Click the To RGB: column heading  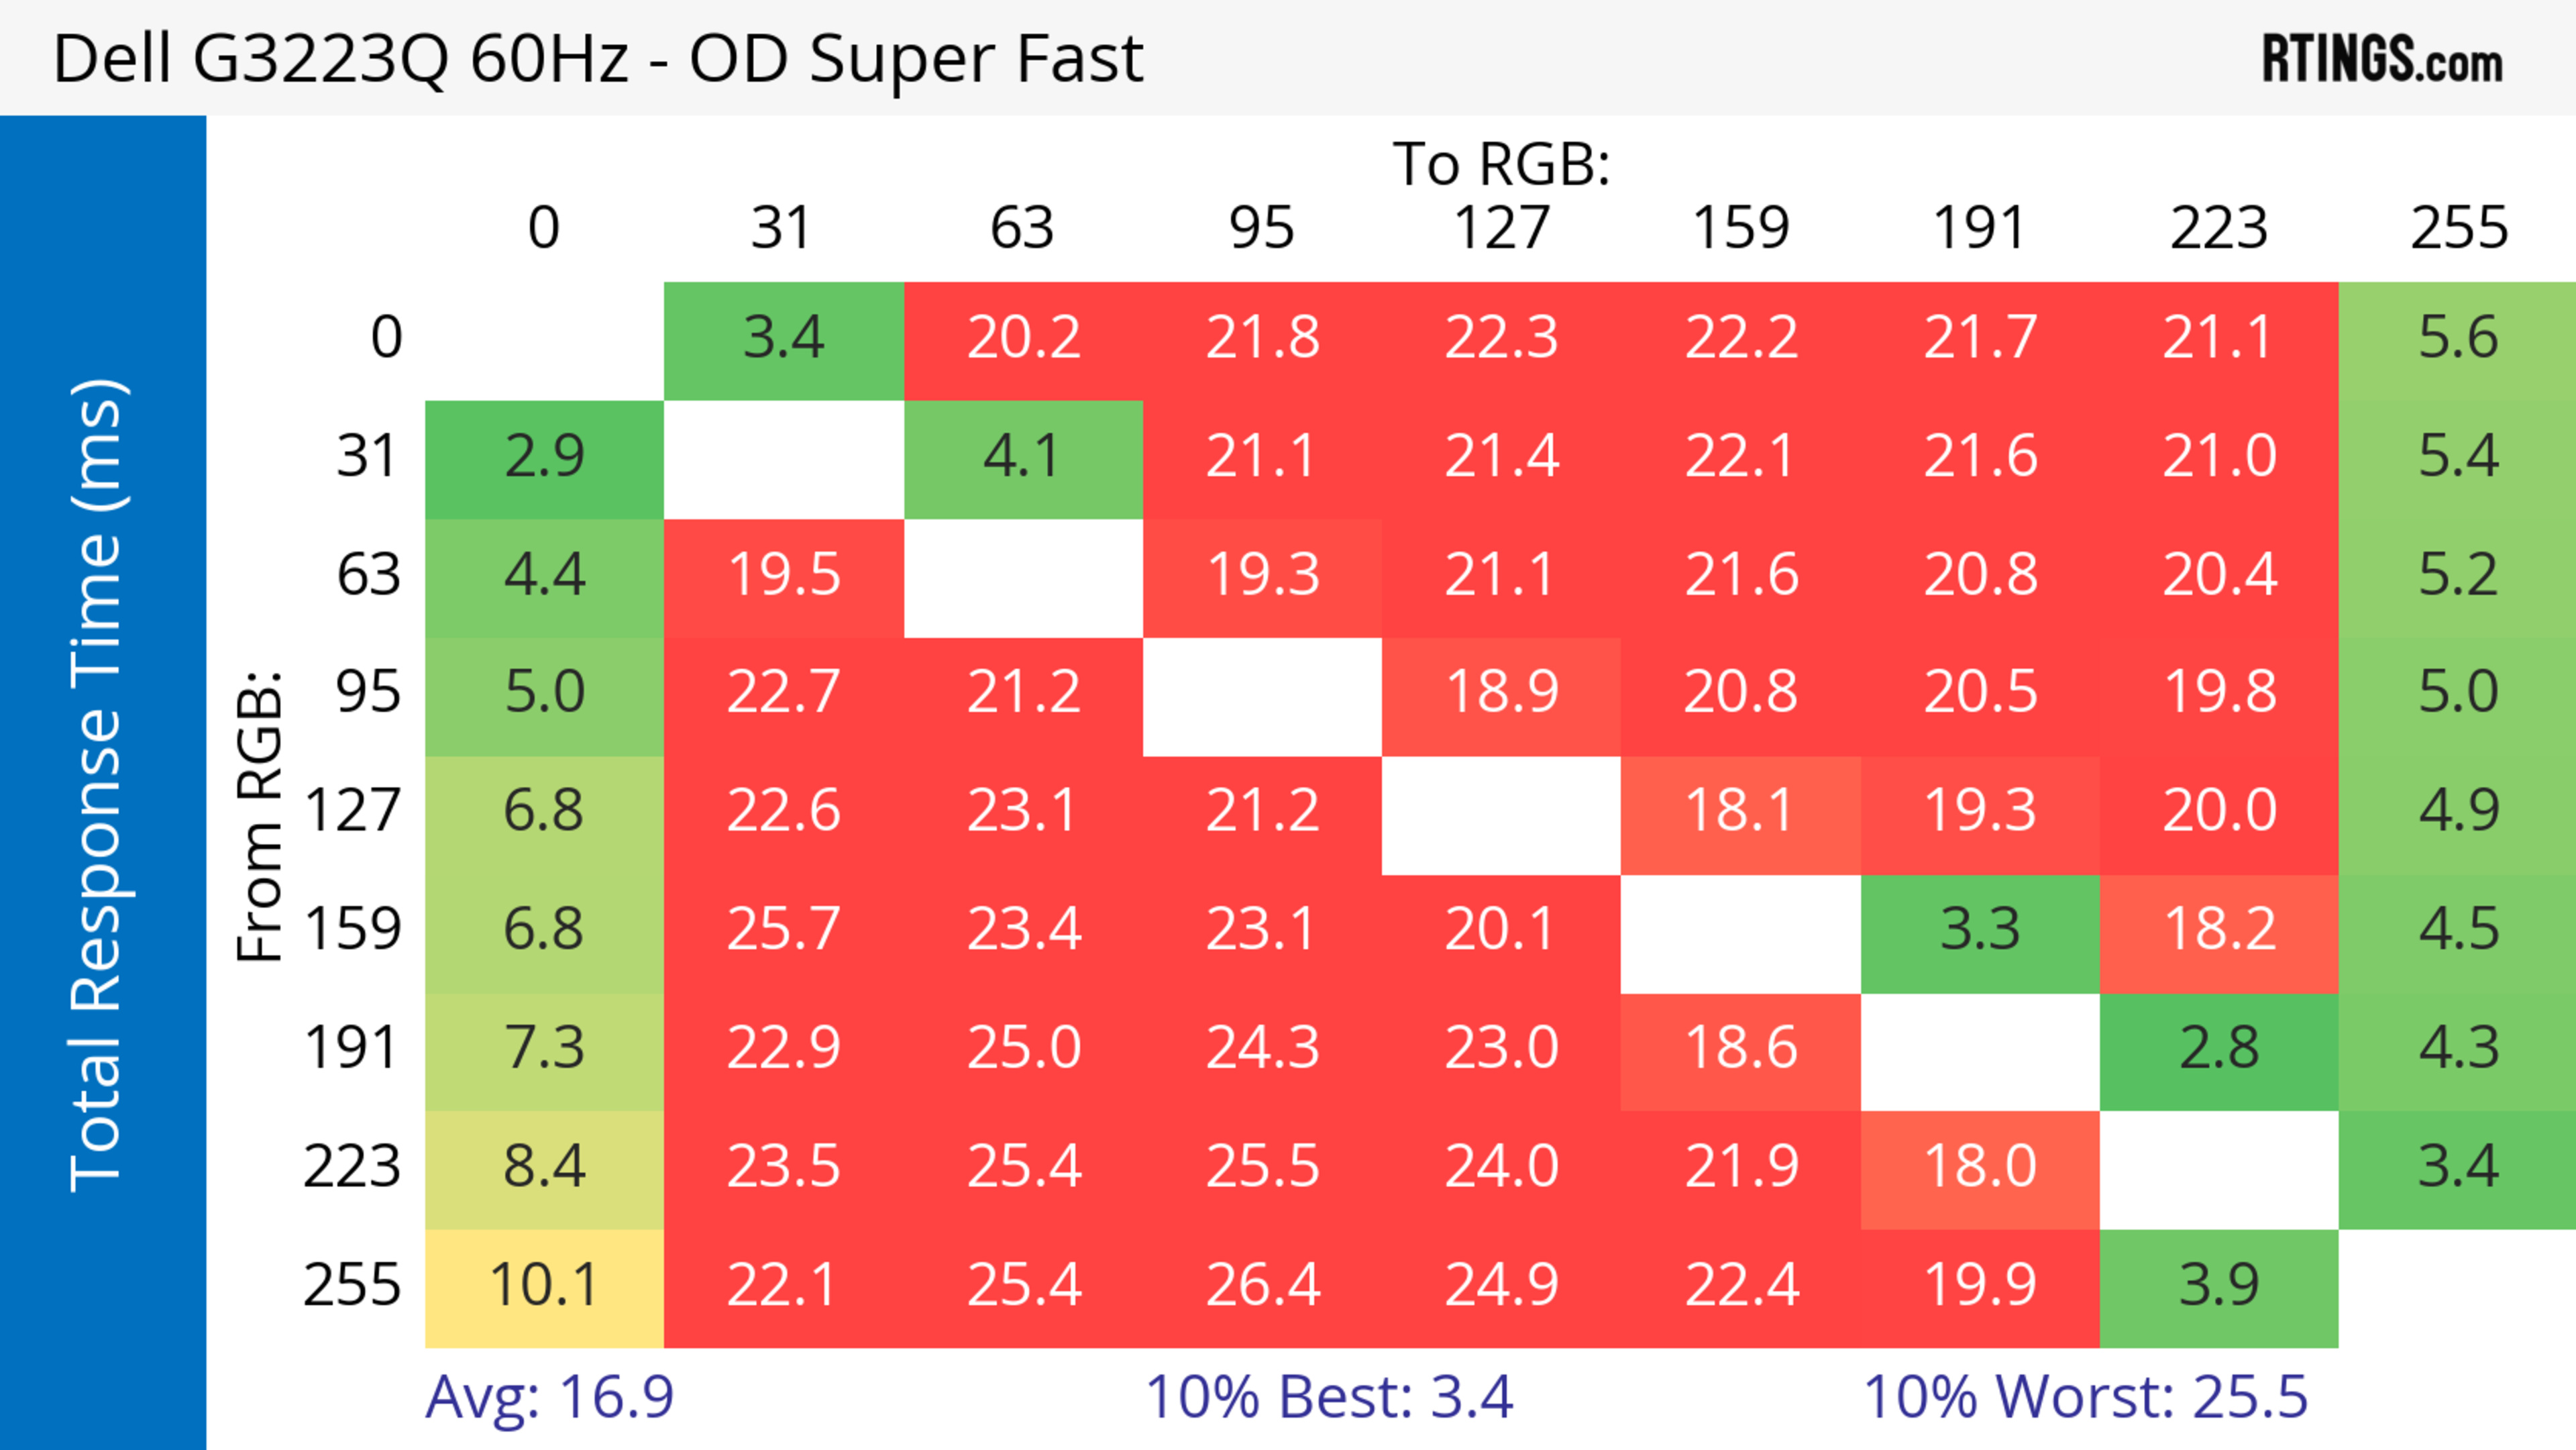coord(1501,164)
